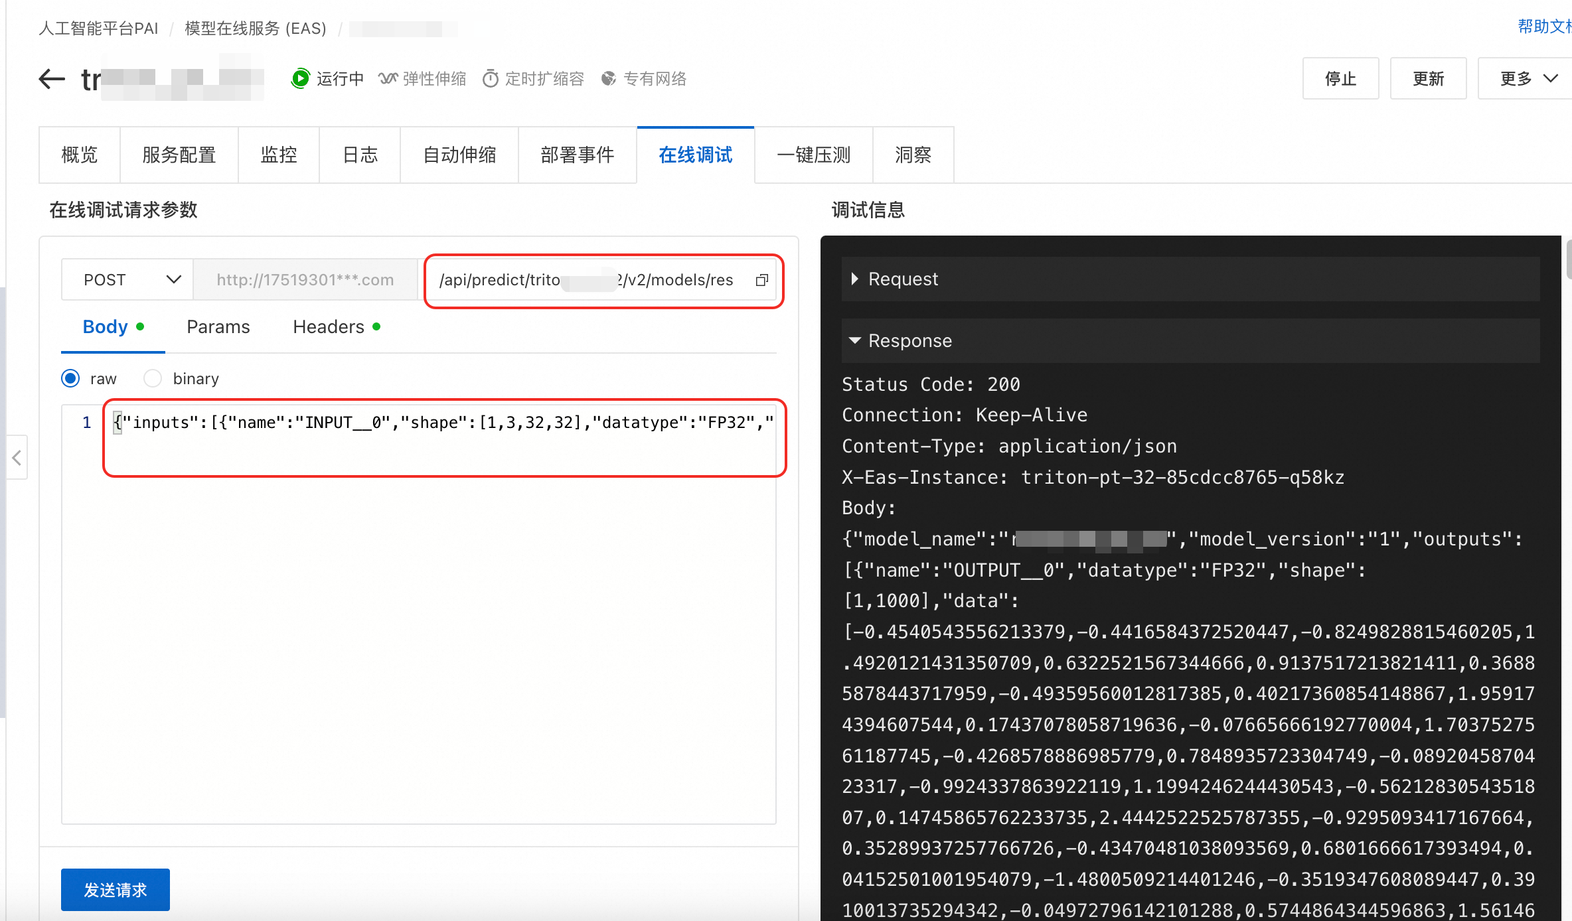Switch to the 一键压测 tab

(x=813, y=155)
